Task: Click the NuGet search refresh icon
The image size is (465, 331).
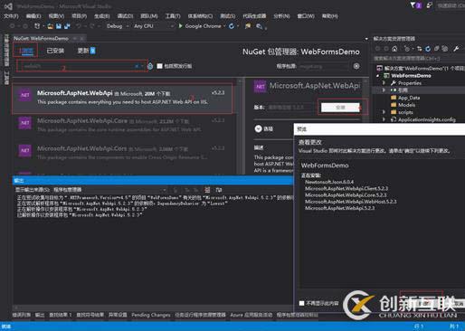Action: click(150, 66)
